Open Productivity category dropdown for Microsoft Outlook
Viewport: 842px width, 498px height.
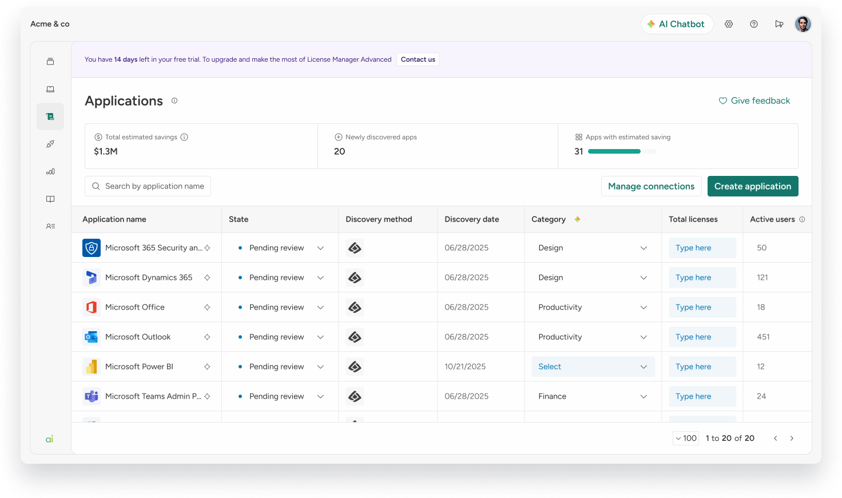(593, 337)
